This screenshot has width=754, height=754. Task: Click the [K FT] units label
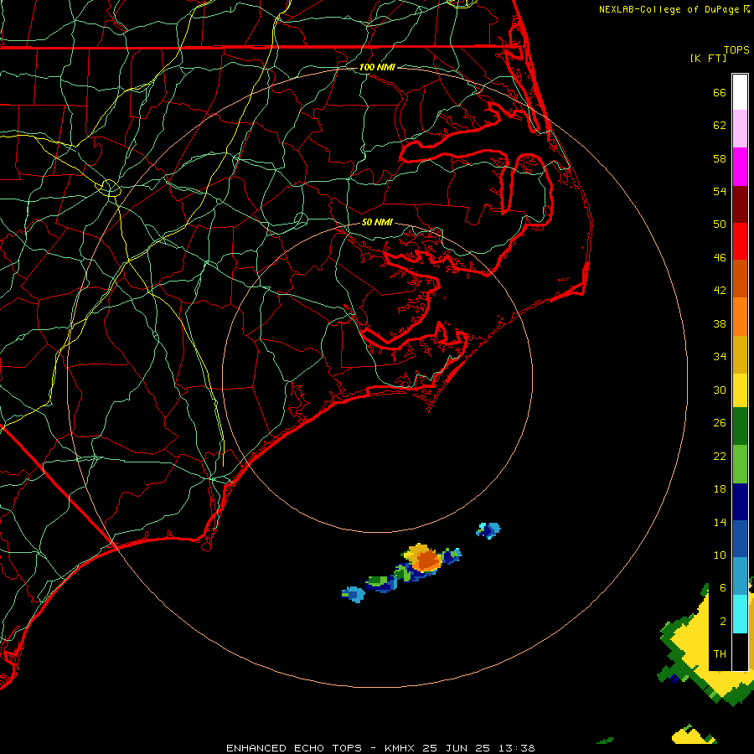click(708, 58)
